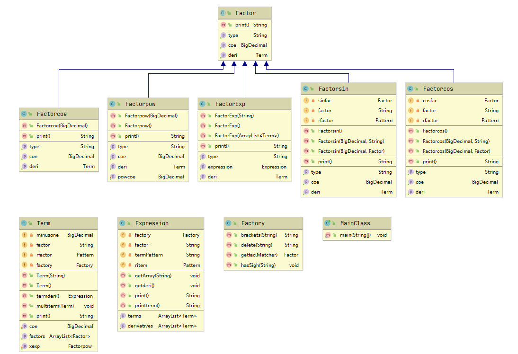Image resolution: width=518 pixels, height=354 pixels.
Task: Click the class icon beside Term header
Action: tap(24, 223)
